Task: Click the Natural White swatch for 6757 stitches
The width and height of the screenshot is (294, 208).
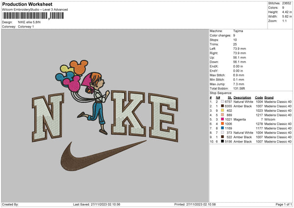Action: pos(222,102)
